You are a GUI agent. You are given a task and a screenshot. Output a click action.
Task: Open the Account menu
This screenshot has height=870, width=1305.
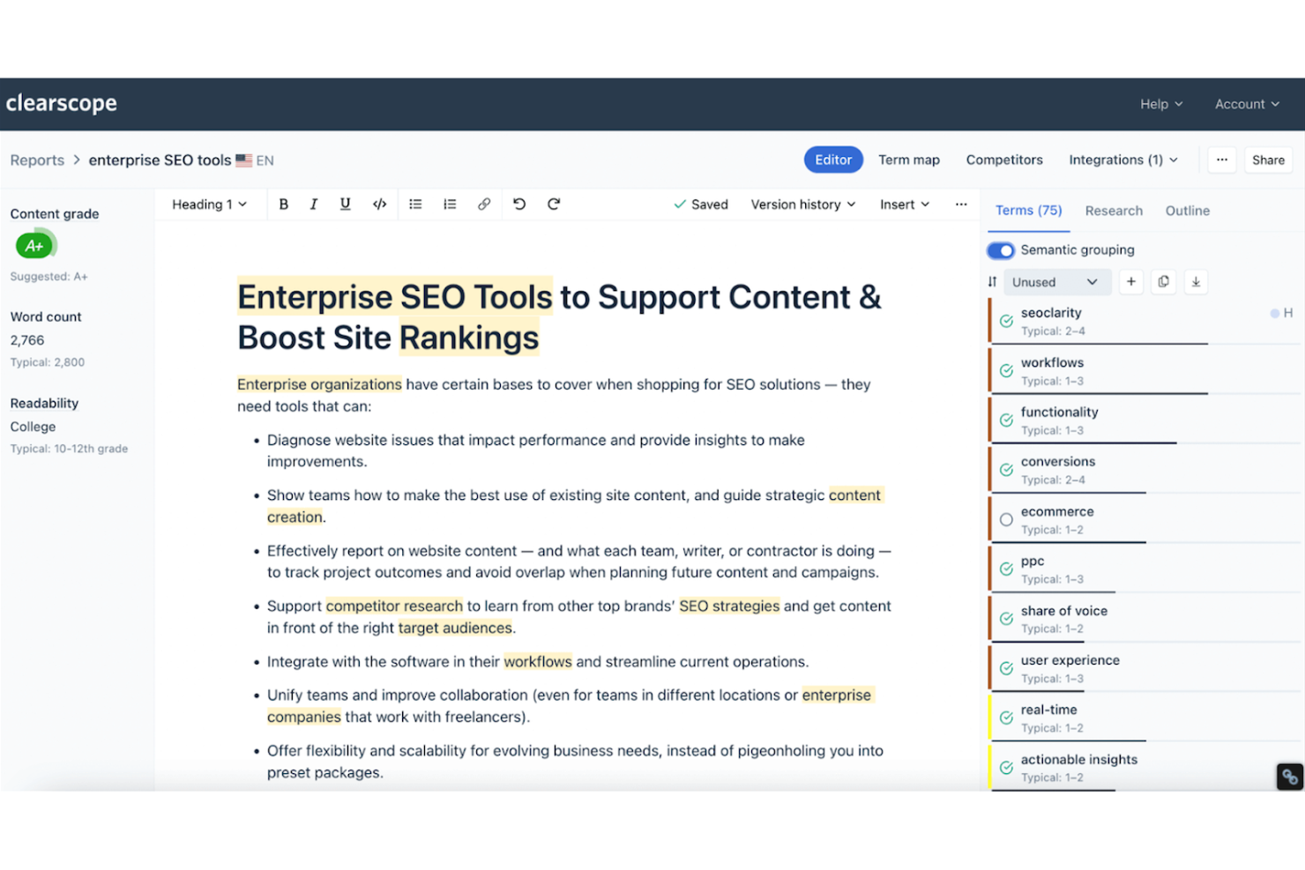[x=1247, y=104]
